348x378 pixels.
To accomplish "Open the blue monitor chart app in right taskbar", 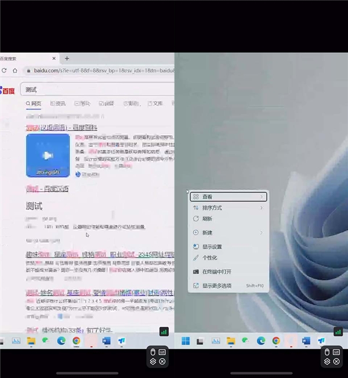I will (216, 341).
